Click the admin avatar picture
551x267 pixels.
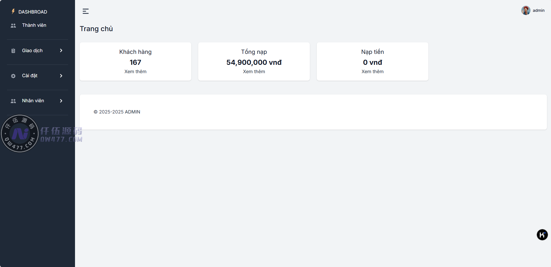click(526, 10)
